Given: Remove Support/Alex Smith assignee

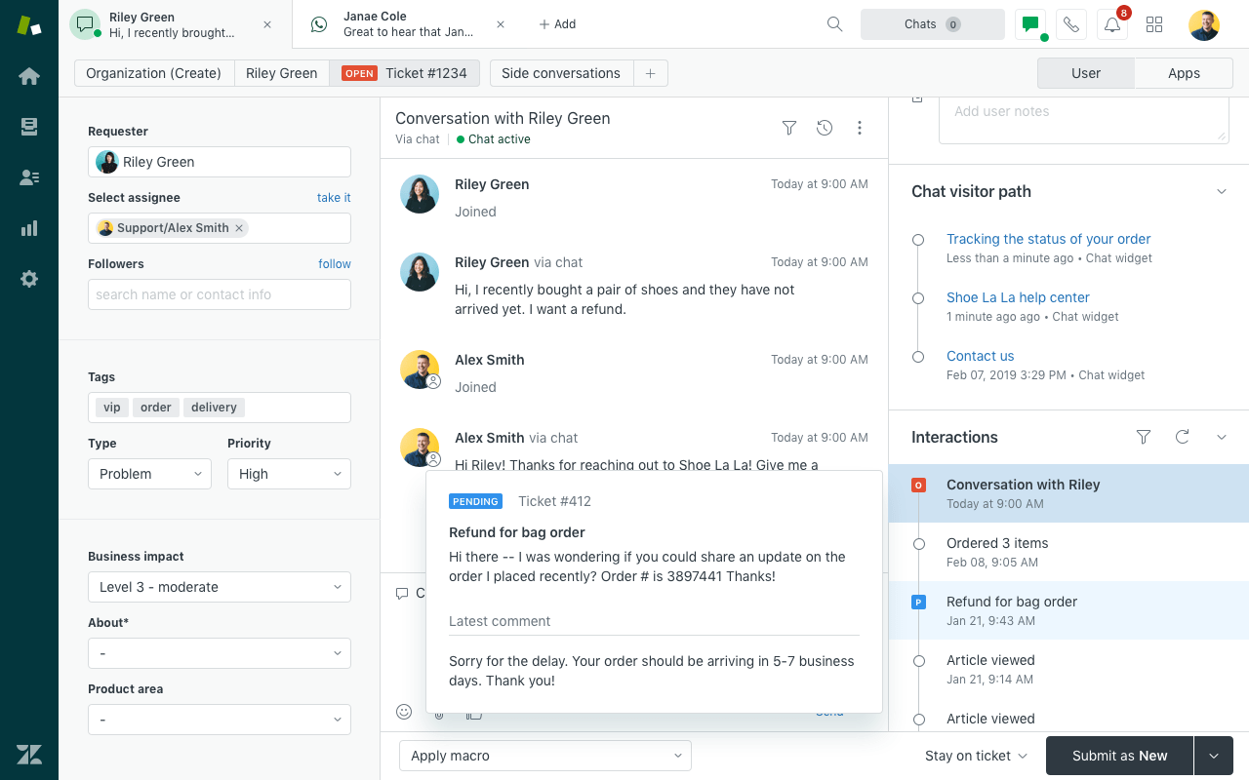Looking at the screenshot, I should click(239, 228).
